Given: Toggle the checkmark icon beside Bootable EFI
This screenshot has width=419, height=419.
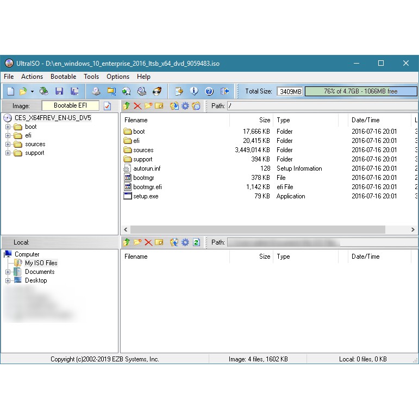Looking at the screenshot, I should point(108,106).
